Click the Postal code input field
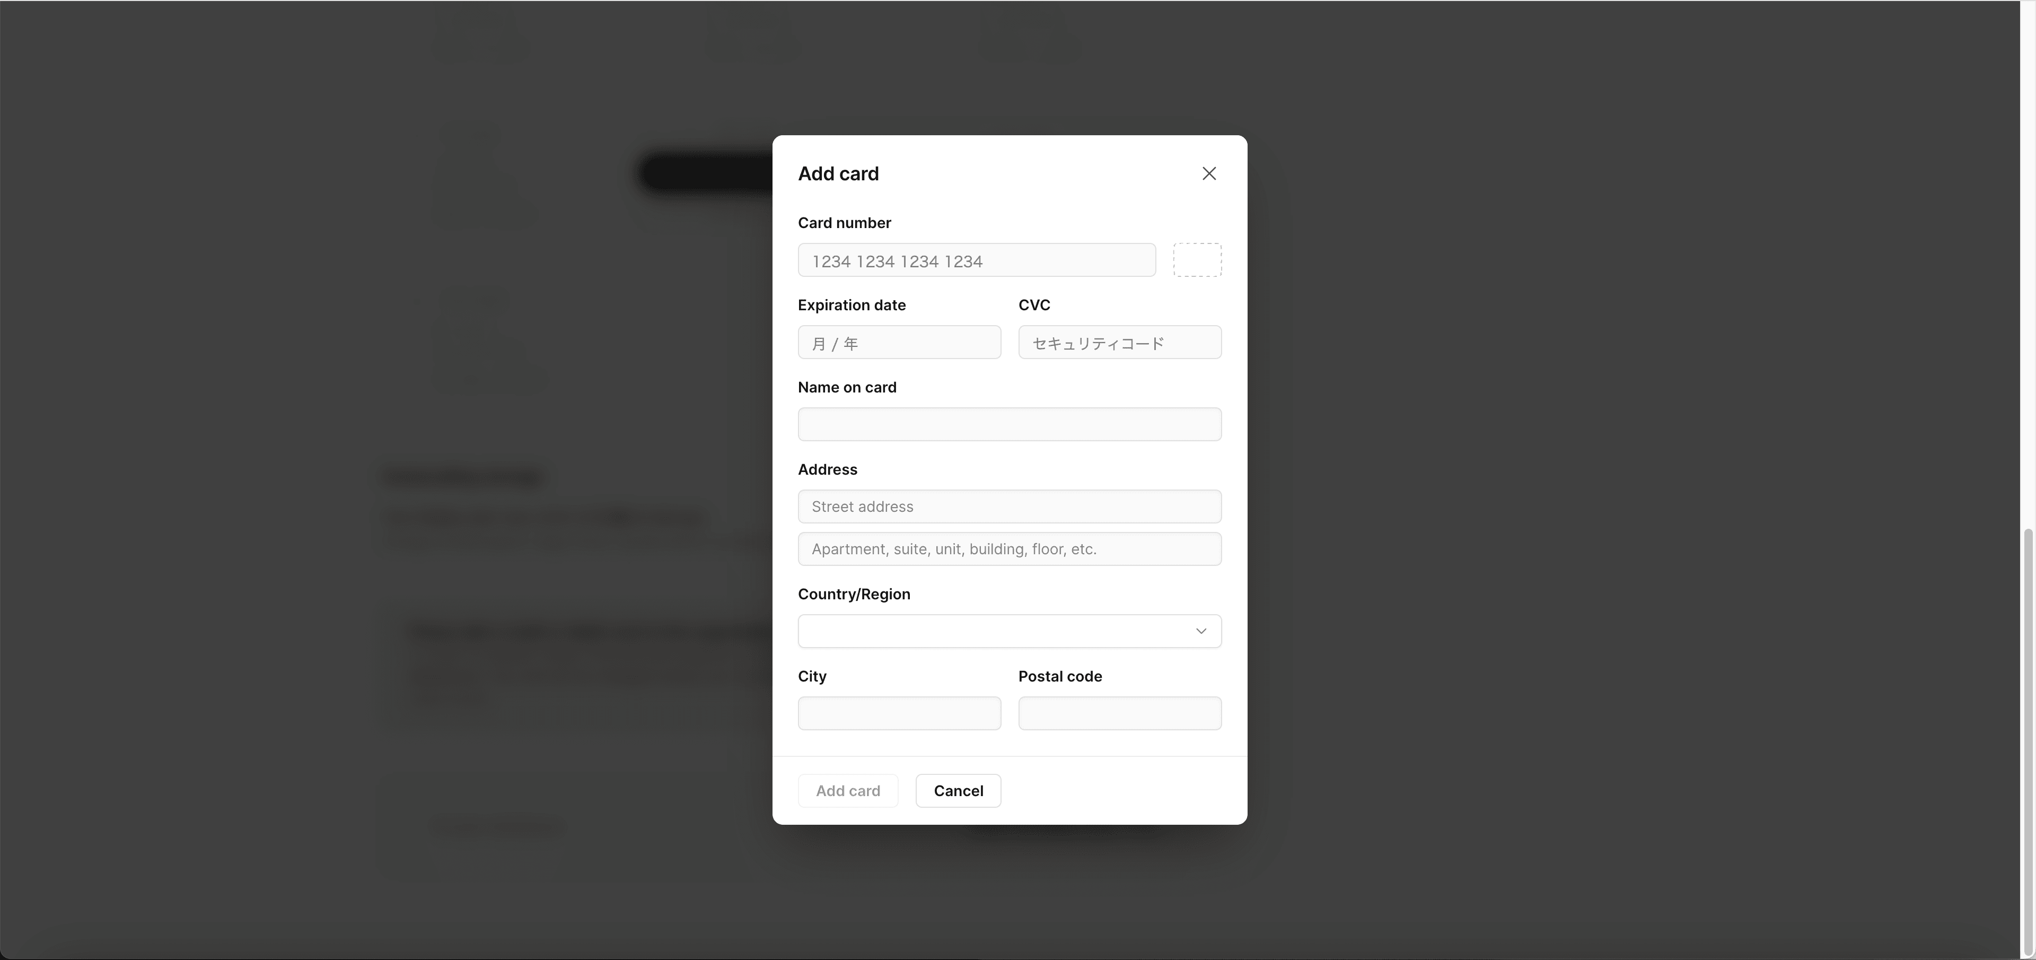The width and height of the screenshot is (2036, 960). pos(1120,713)
